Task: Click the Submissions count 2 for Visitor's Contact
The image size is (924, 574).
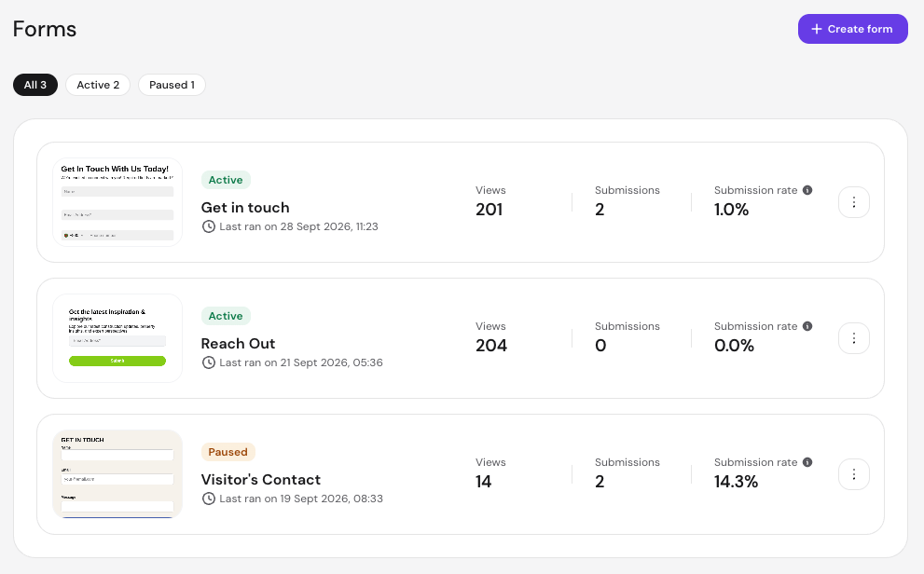Action: (x=600, y=482)
